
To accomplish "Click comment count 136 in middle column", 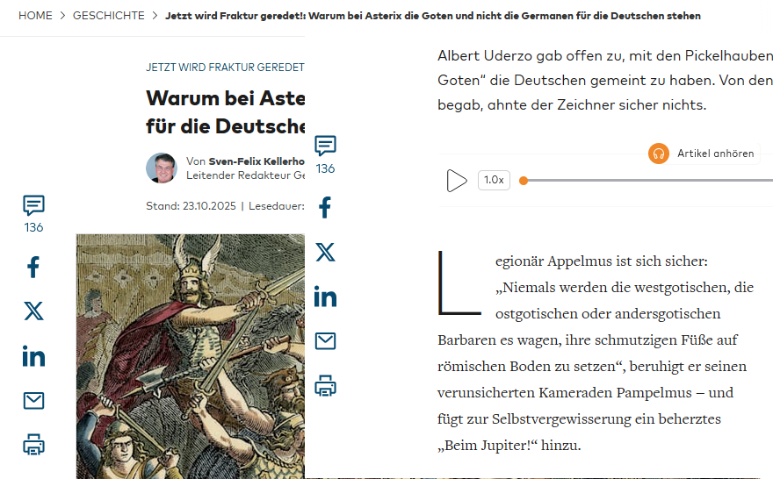I will (325, 168).
